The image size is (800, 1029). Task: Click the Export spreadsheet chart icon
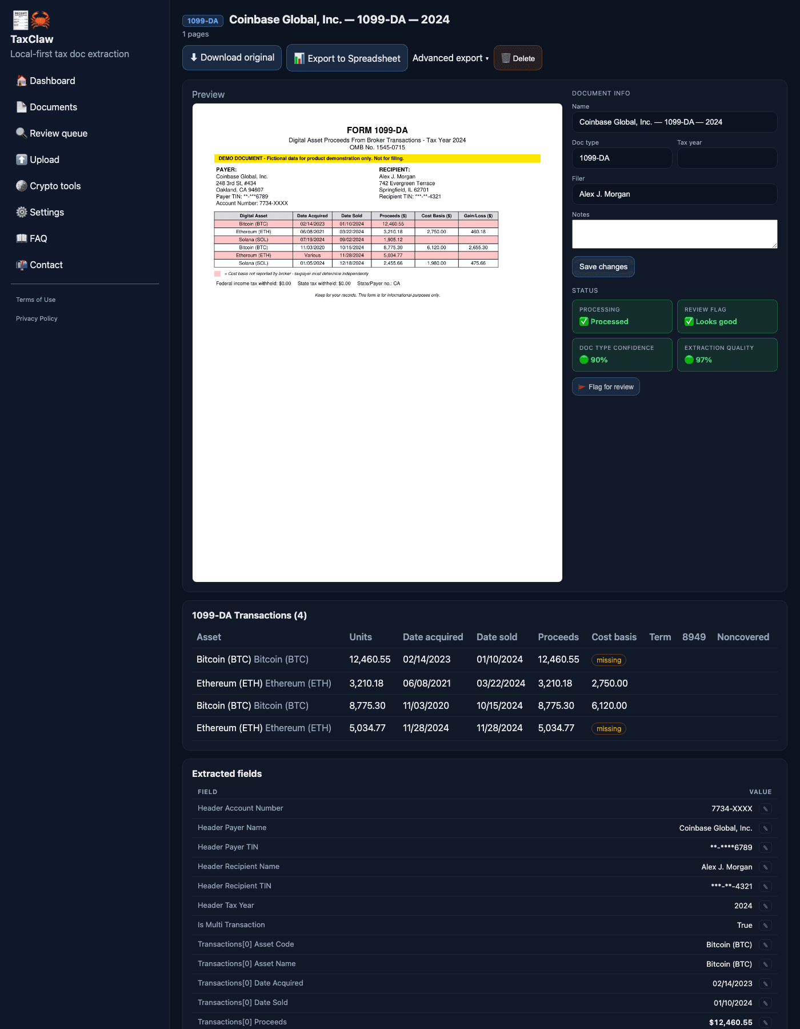(299, 58)
